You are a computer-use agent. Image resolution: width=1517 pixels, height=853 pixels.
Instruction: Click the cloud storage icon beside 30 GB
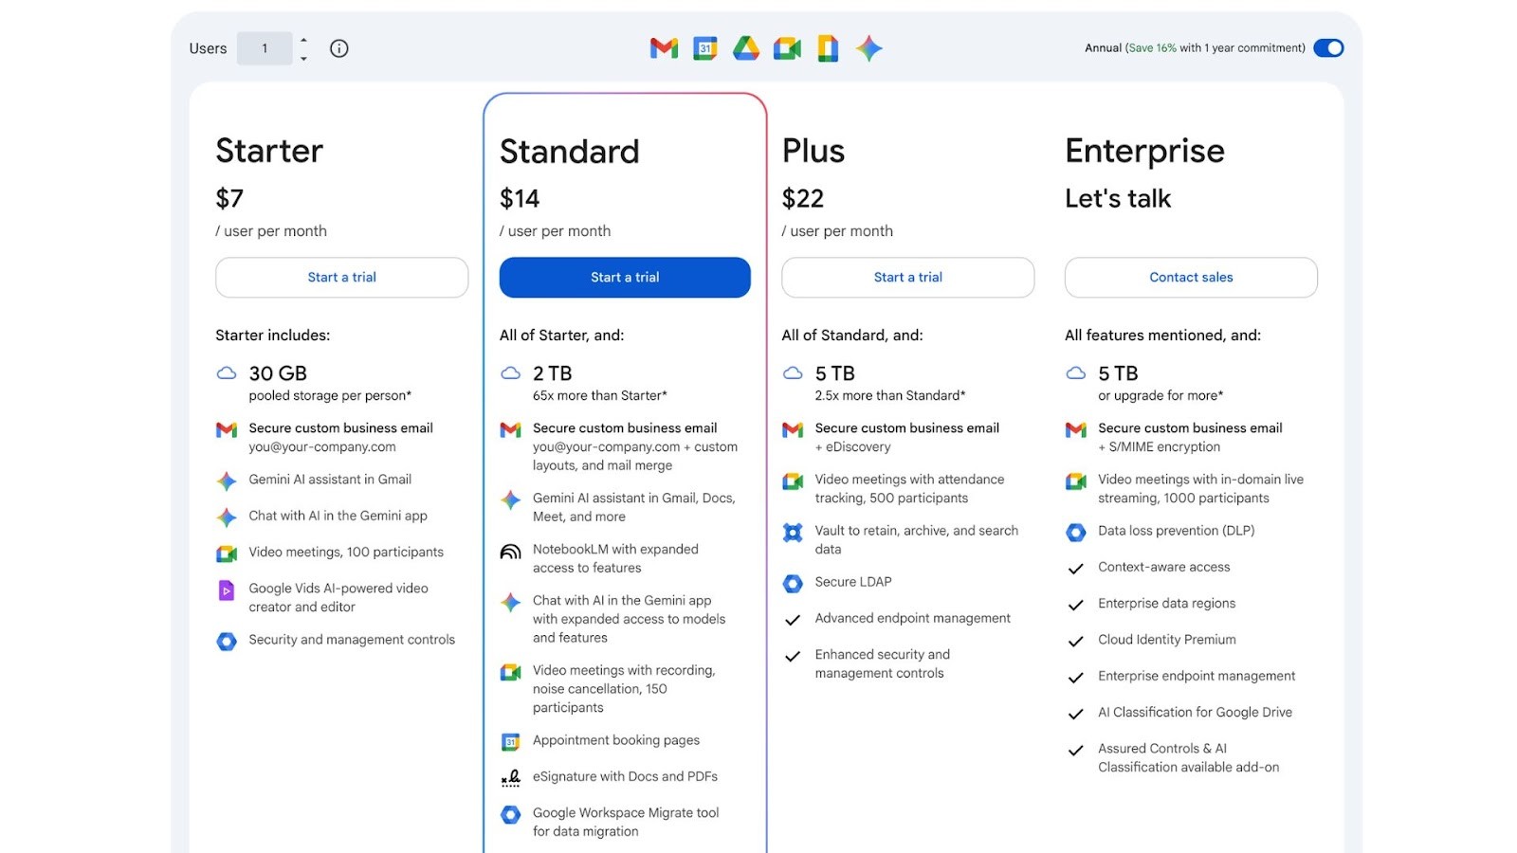click(x=226, y=373)
